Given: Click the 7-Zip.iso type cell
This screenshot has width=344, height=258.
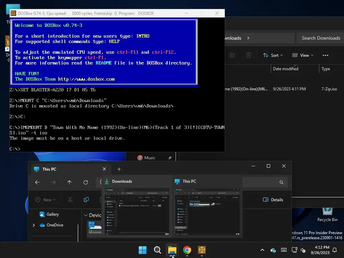Looking at the screenshot, I should [329, 89].
